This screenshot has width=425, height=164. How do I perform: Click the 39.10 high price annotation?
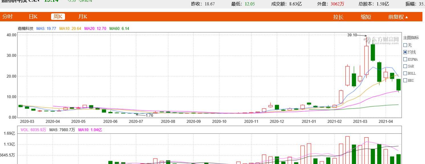pos(352,35)
